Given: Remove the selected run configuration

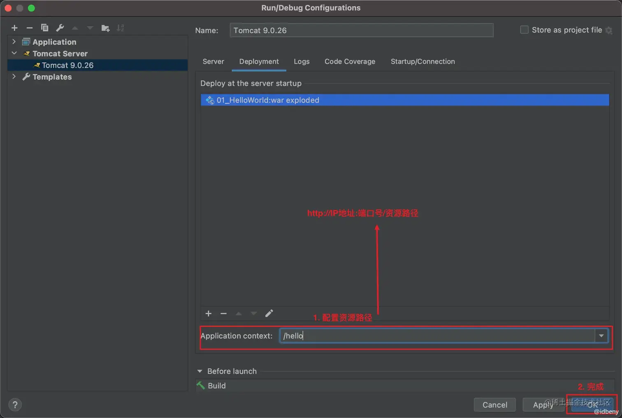Looking at the screenshot, I should (x=29, y=28).
